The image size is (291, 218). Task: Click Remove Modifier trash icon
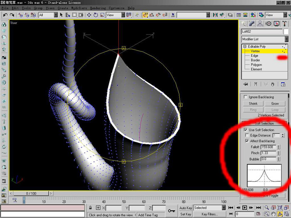(272, 84)
